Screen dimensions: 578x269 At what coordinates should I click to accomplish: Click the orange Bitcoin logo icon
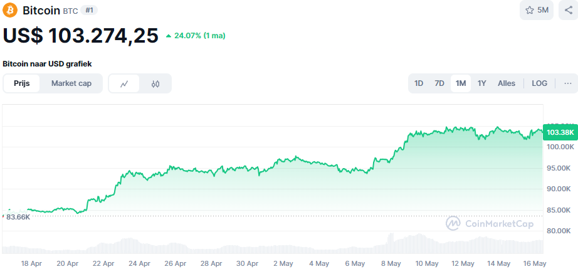[x=10, y=10]
